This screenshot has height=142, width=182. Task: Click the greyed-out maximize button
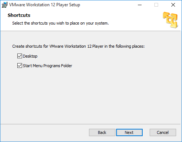point(156,5)
